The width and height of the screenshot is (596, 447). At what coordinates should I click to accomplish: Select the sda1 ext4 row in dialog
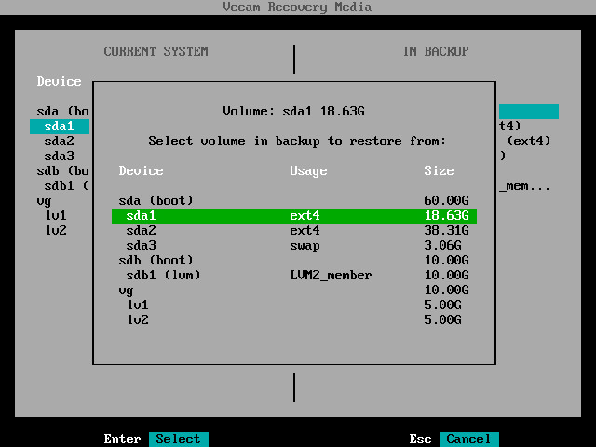tap(294, 216)
